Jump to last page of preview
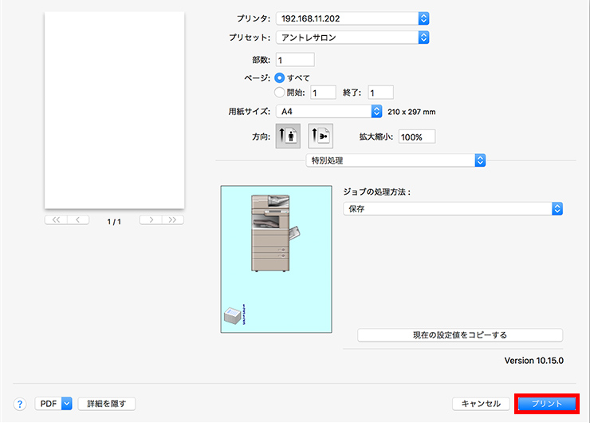Screen dimensions: 590x423 pos(173,219)
